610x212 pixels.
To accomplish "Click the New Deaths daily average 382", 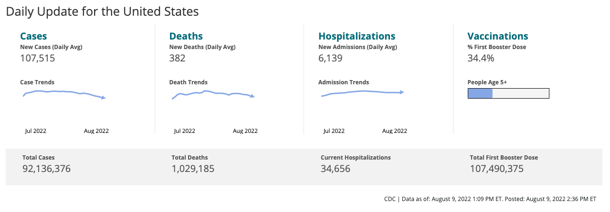I will coord(178,58).
